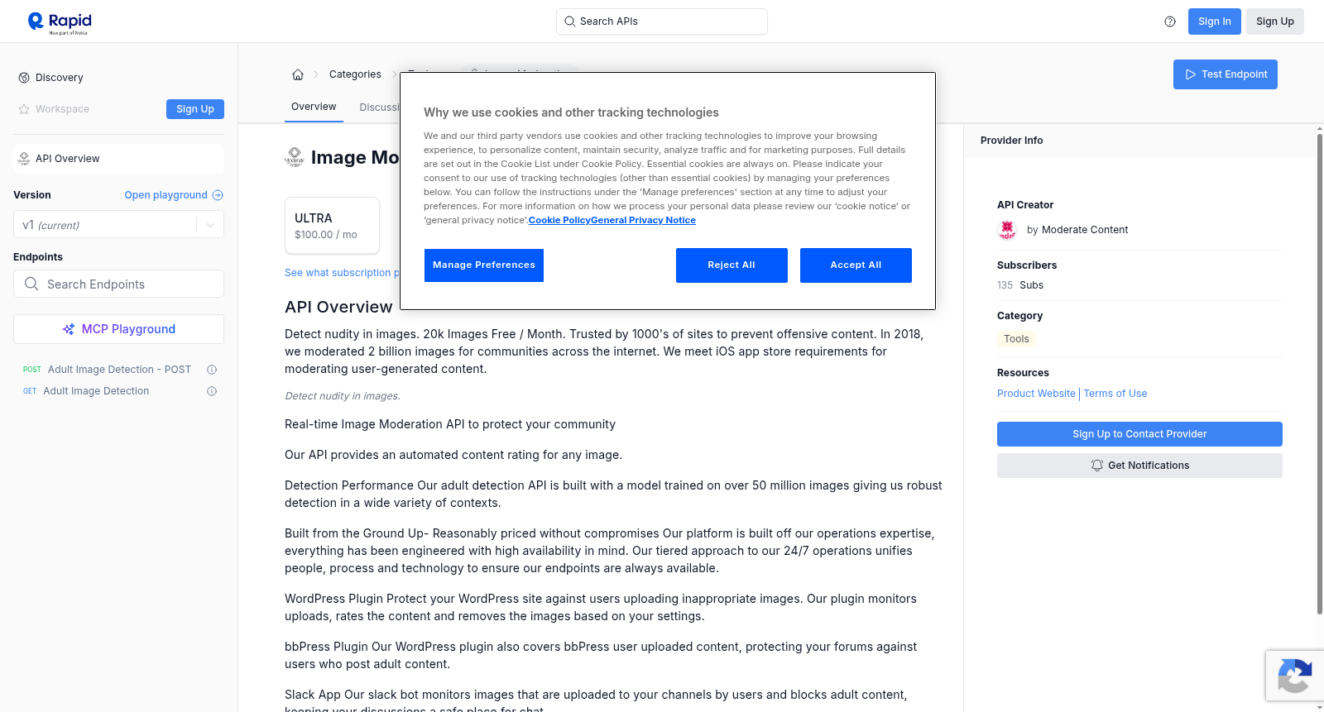Open Categories breadcrumb
Viewport: 1324px width, 712px height.
(x=355, y=74)
